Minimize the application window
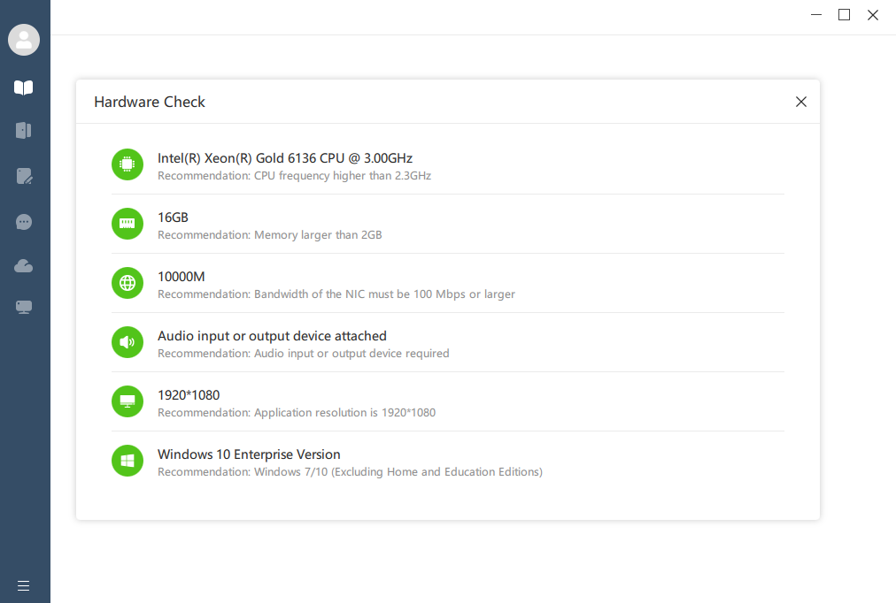Viewport: 896px width, 603px height. tap(816, 15)
